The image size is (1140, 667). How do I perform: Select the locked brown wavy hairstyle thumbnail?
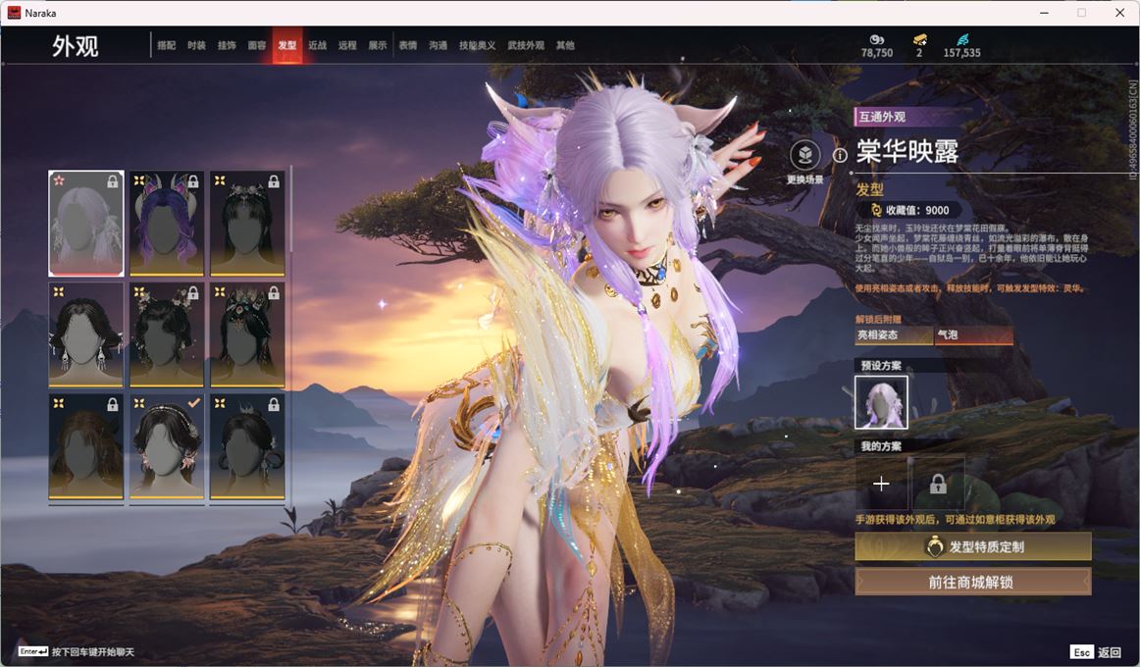(85, 446)
